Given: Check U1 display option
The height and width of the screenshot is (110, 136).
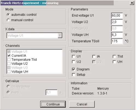Looking at the screenshot, I should point(73,56).
